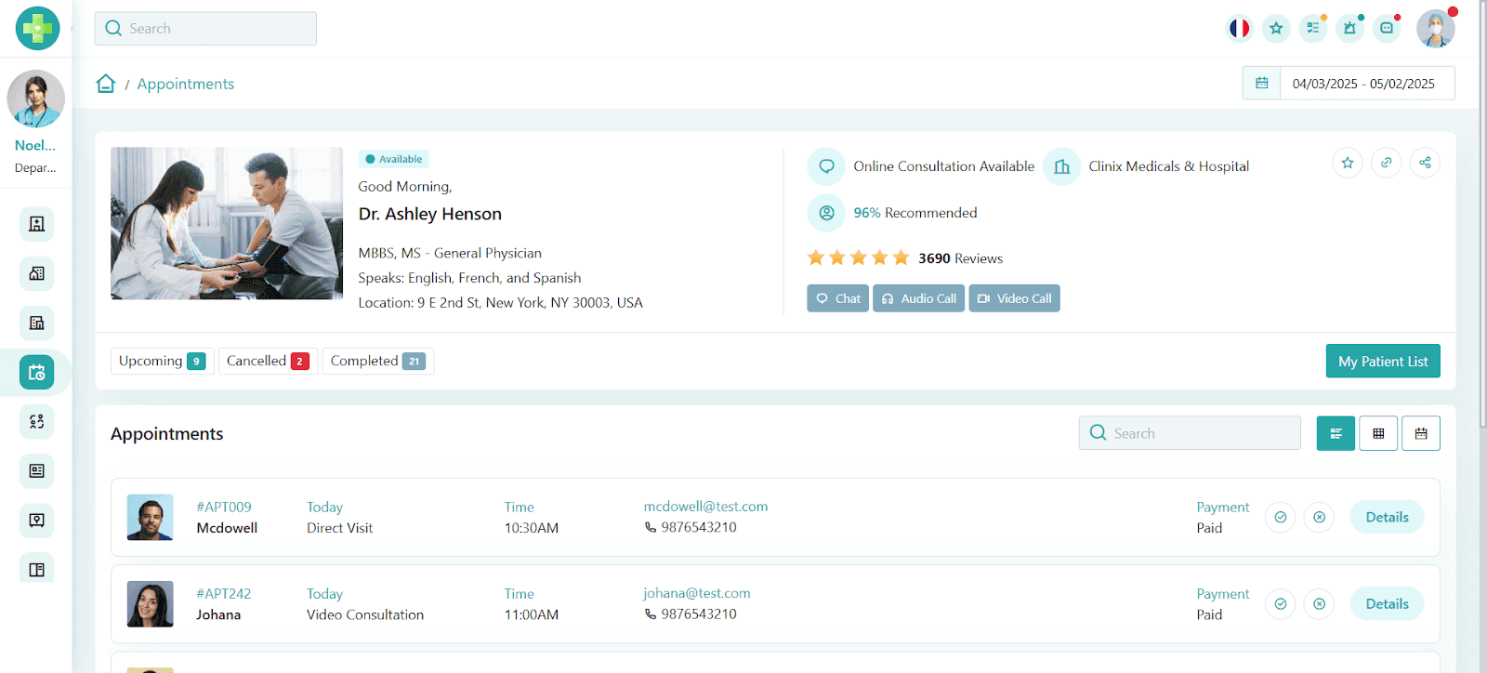
Task: Click the Available status badge
Action: [393, 159]
